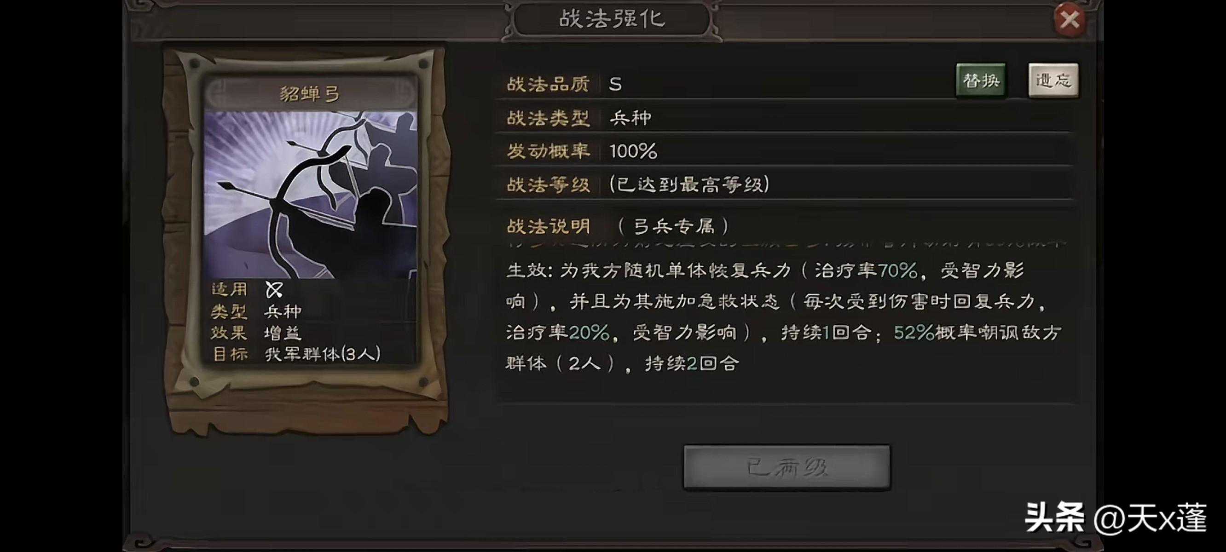The image size is (1226, 552).
Task: Click the 弓兵专属 description label
Action: (673, 226)
